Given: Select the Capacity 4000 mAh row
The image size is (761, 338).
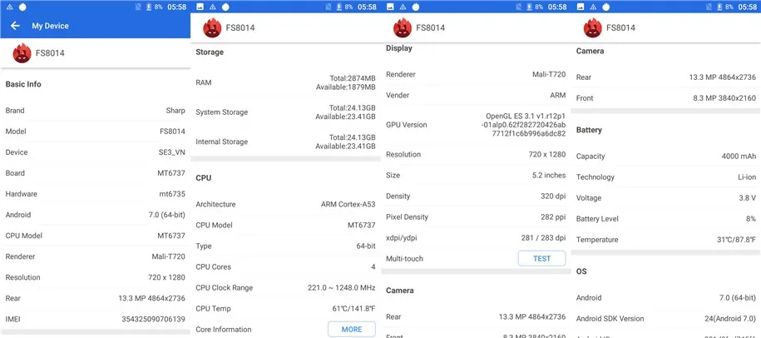Looking at the screenshot, I should [666, 157].
